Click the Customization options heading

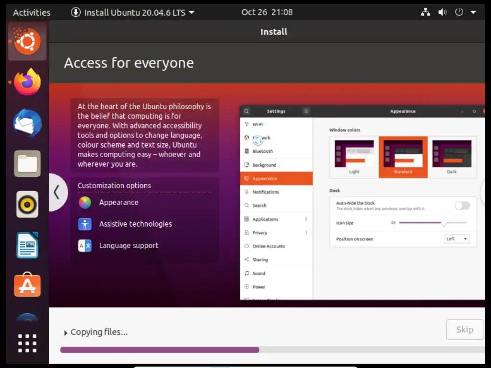114,185
